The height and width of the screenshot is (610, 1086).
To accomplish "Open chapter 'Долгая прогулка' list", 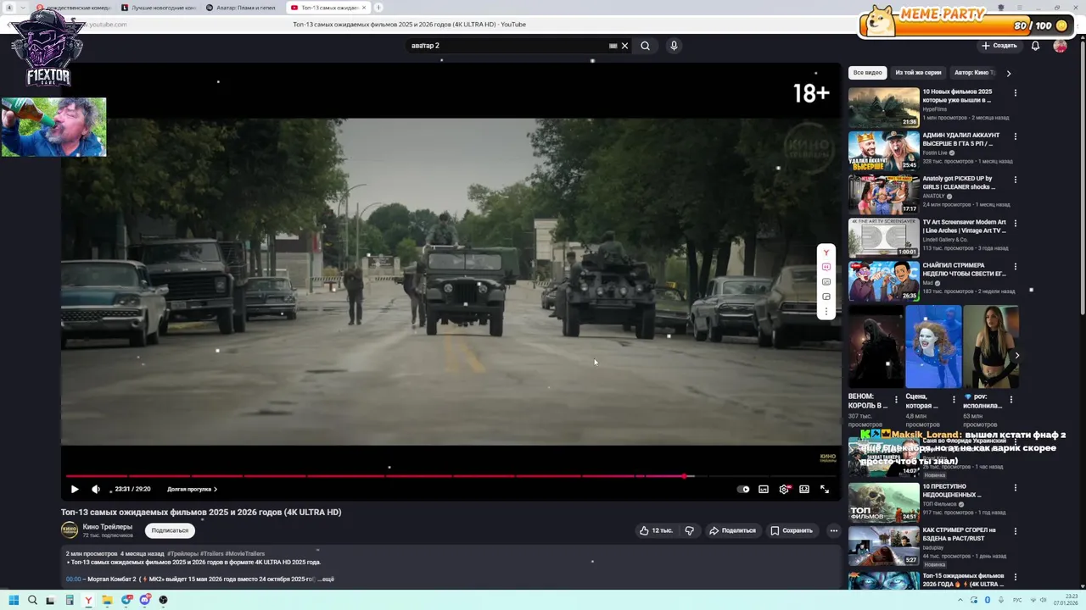I will pyautogui.click(x=192, y=489).
